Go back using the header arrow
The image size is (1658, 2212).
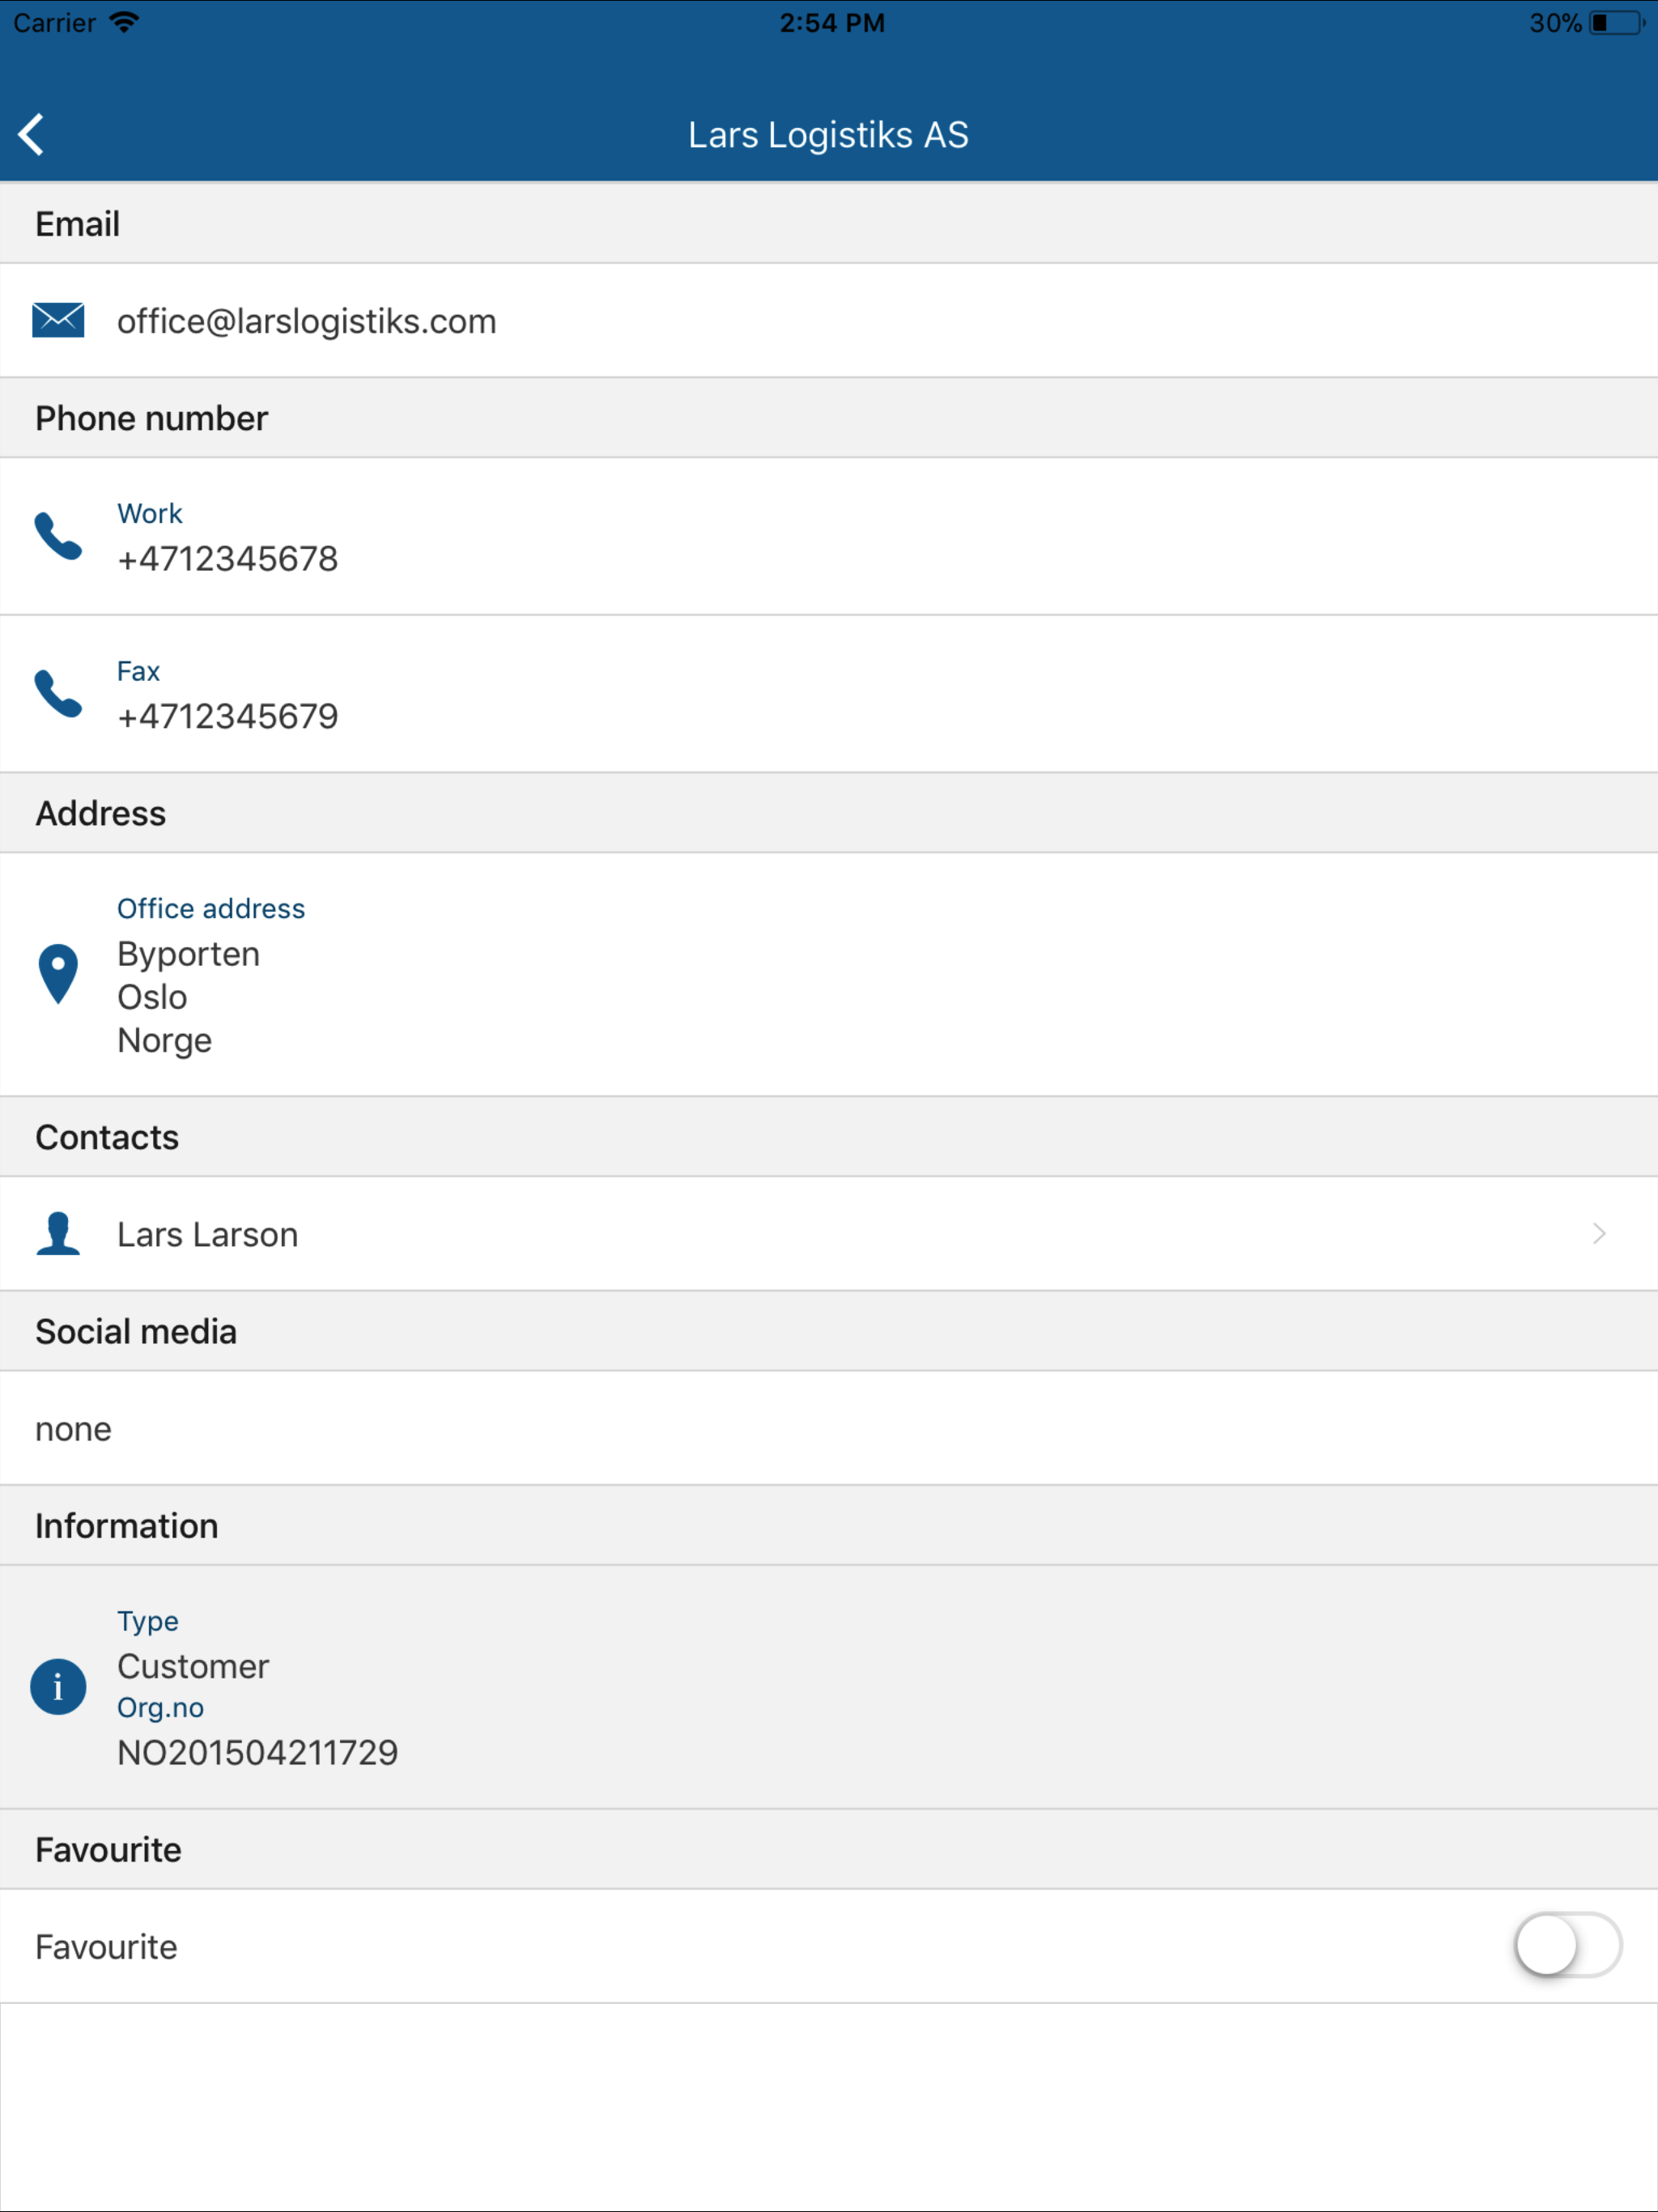click(x=32, y=134)
